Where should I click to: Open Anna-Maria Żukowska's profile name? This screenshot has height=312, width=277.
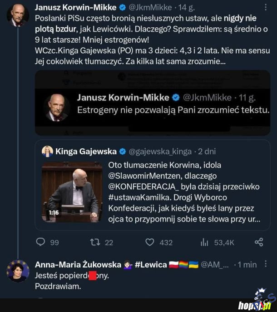[x=78, y=264]
